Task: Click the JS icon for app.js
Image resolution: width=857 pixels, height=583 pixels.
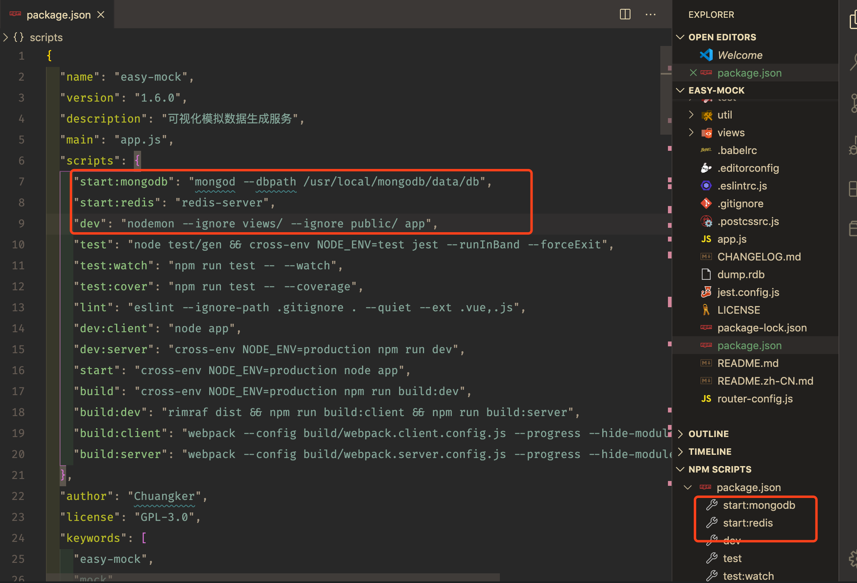Action: (706, 239)
